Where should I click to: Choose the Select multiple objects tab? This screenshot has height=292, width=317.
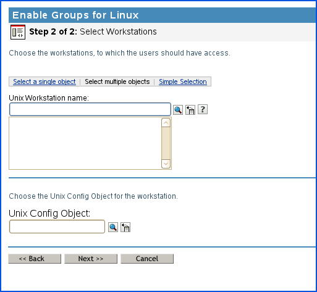pyautogui.click(x=117, y=81)
